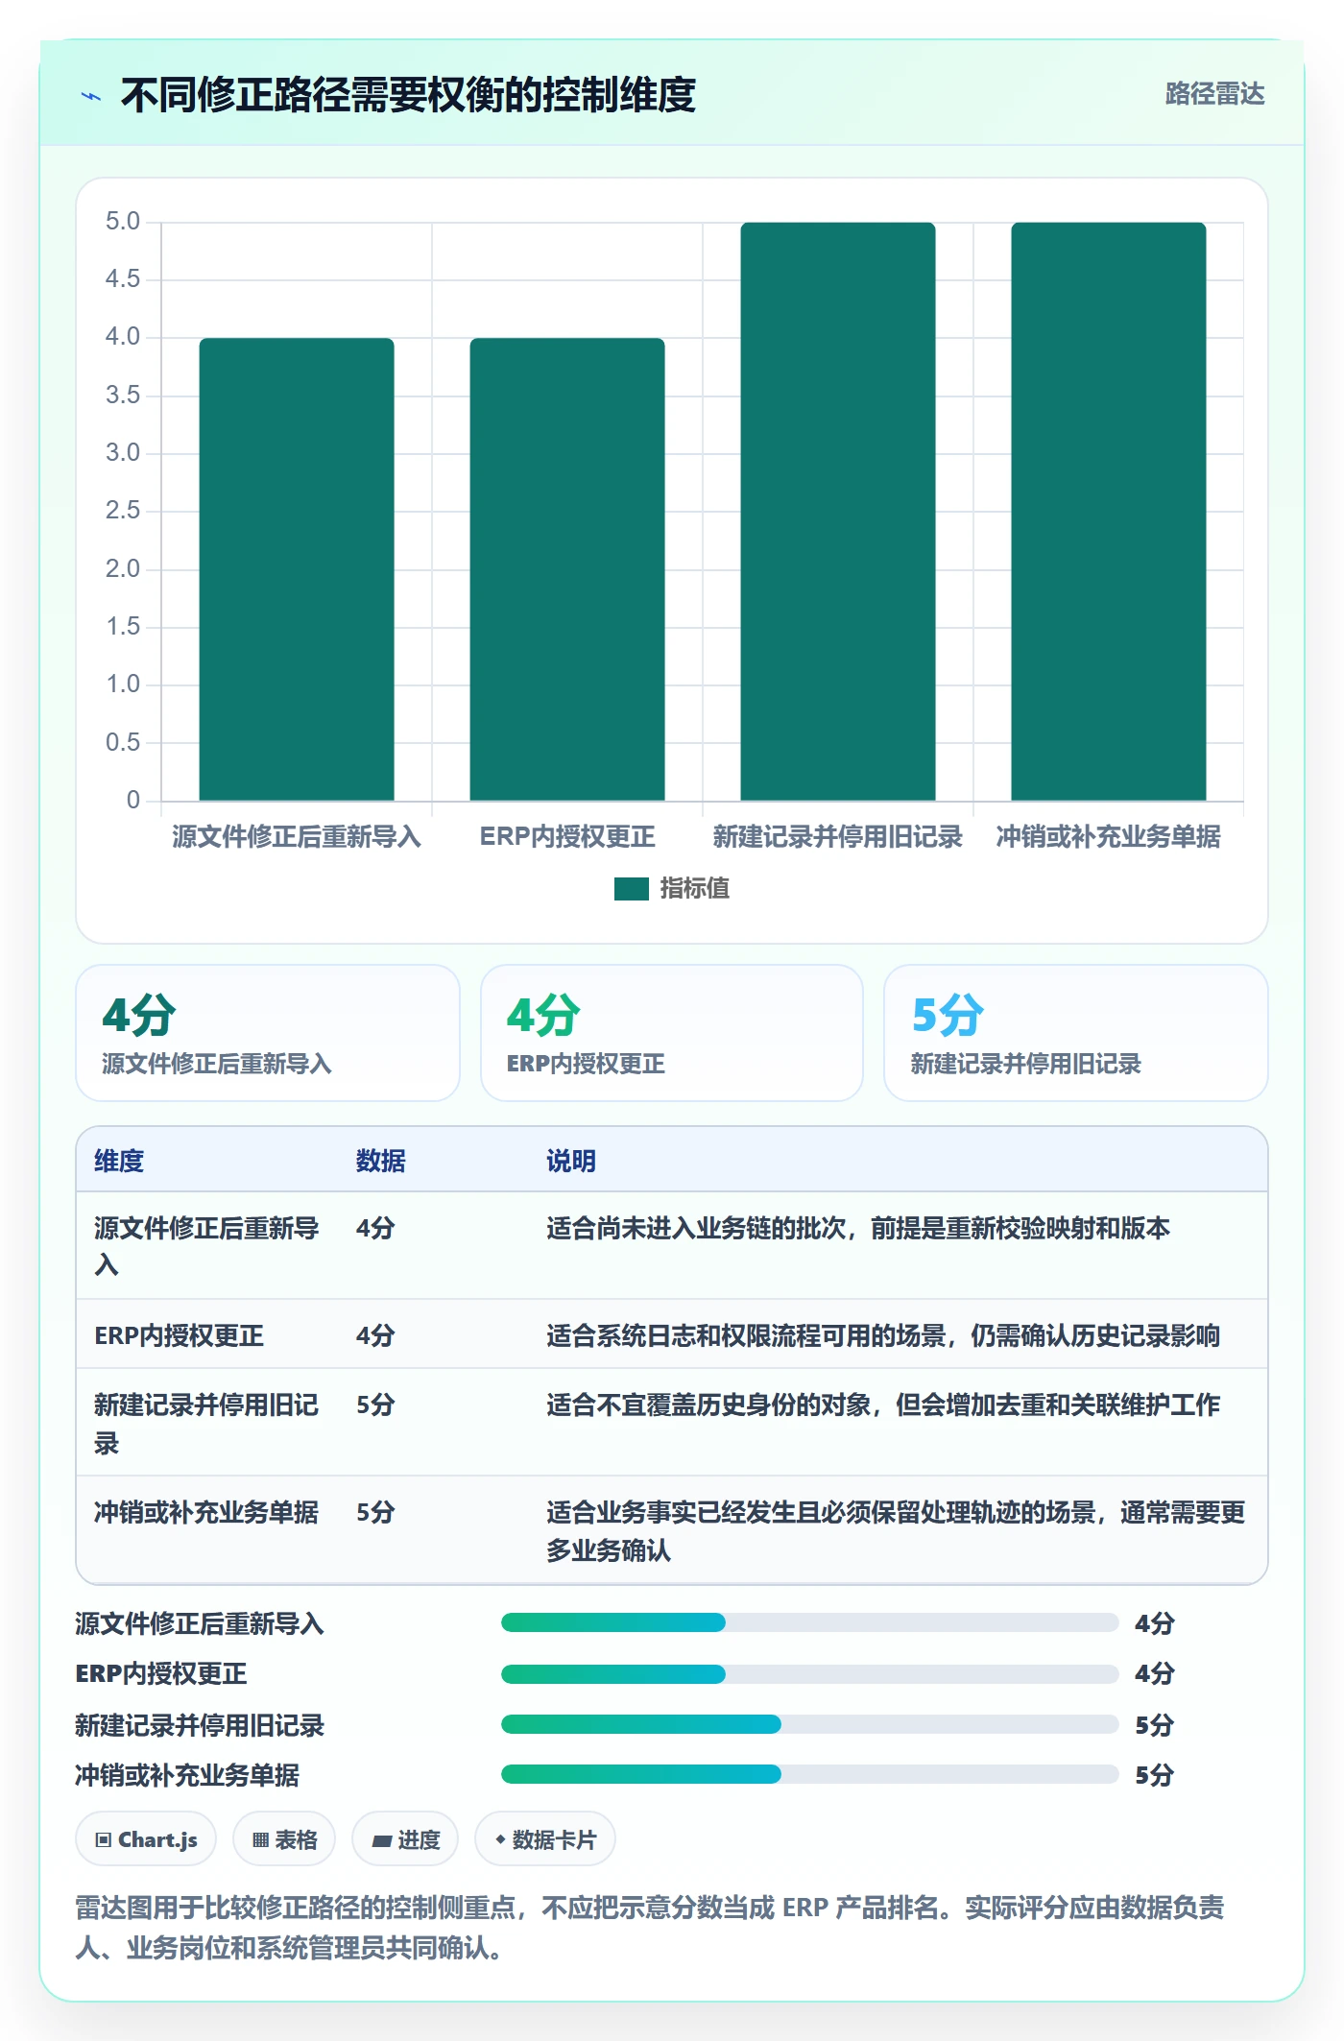Image resolution: width=1344 pixels, height=2041 pixels.
Task: Click progress bar for 新建记录并停用旧记录
Action: coord(810,1724)
